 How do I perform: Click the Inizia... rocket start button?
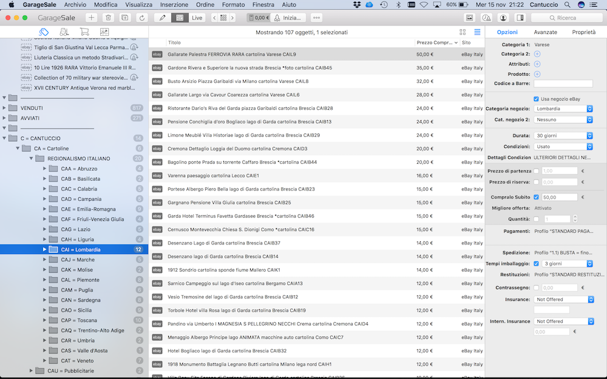(288, 18)
